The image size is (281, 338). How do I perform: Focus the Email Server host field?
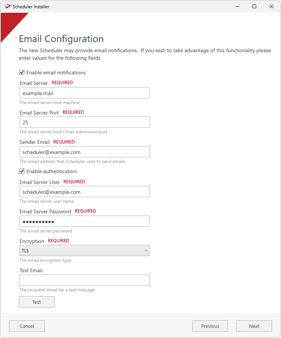click(84, 93)
